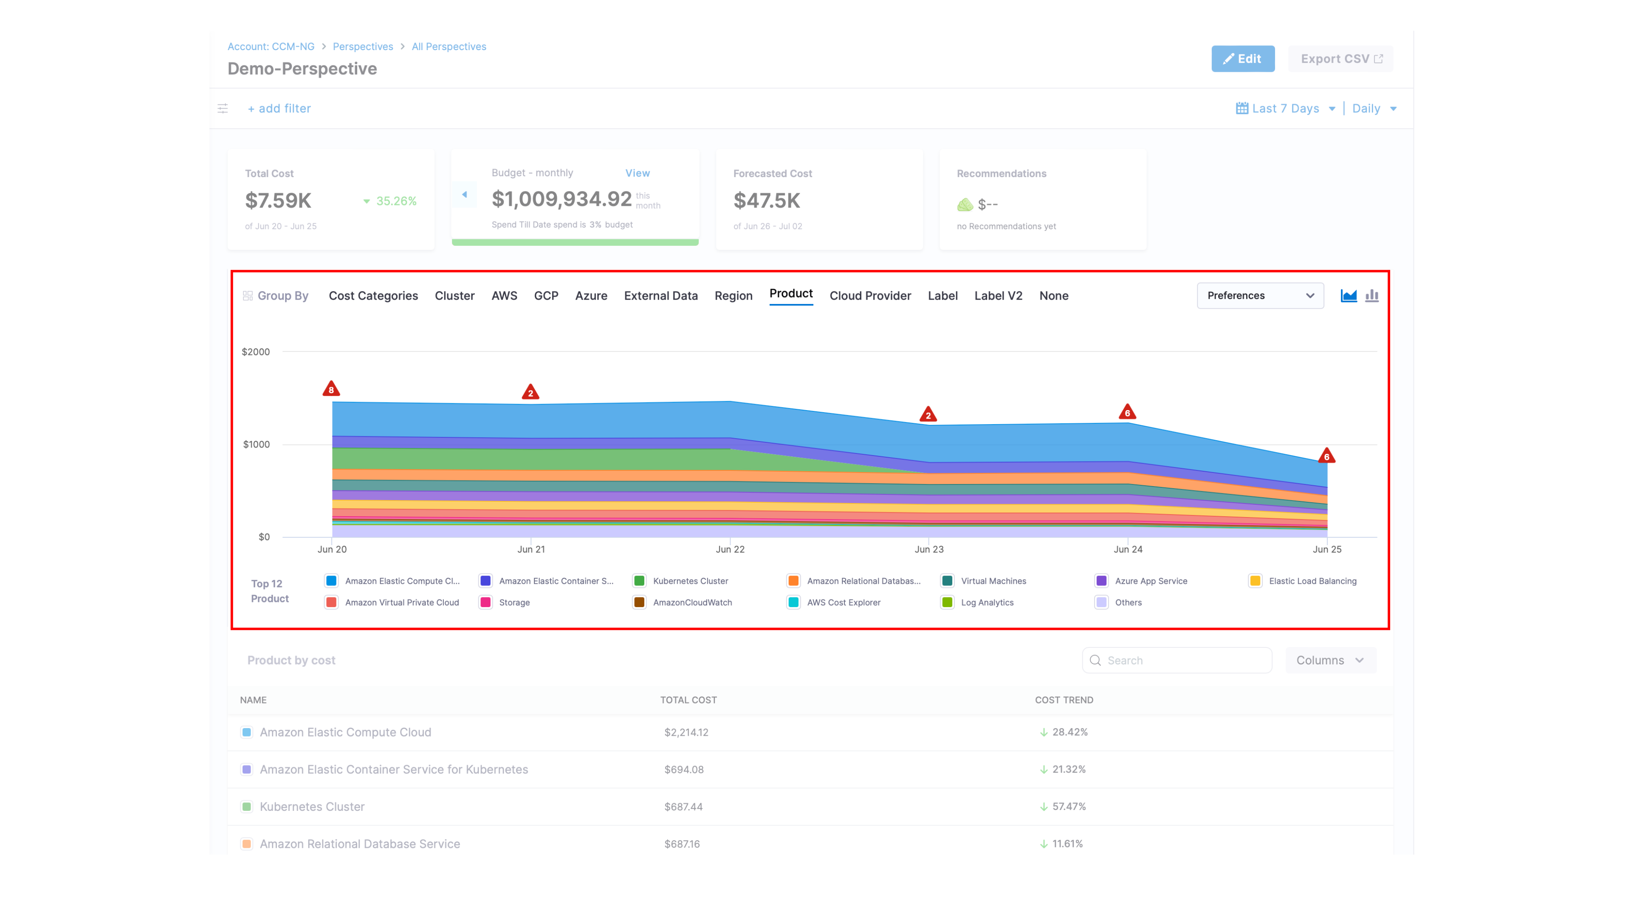Click the filter settings icon
1631x917 pixels.
(223, 108)
